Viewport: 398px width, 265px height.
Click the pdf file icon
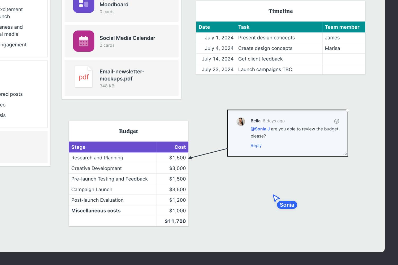[84, 77]
